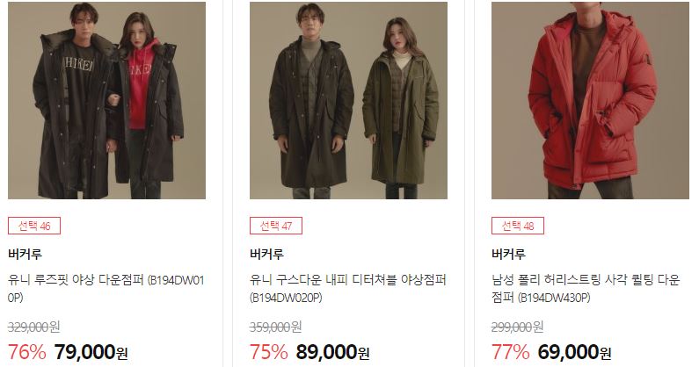The width and height of the screenshot is (699, 367).
Task: Click the crossed-out 329,000원 original price
Action: click(x=34, y=327)
